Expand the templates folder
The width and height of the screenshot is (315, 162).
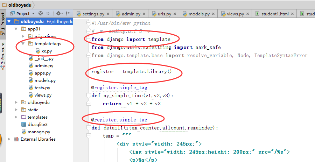click(x=16, y=117)
